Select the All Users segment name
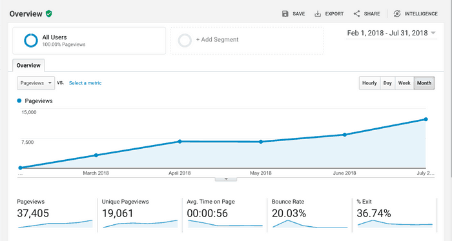Viewport: 452px width, 241px height. pos(54,37)
